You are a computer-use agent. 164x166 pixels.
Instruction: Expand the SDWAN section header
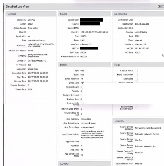pos(84,164)
